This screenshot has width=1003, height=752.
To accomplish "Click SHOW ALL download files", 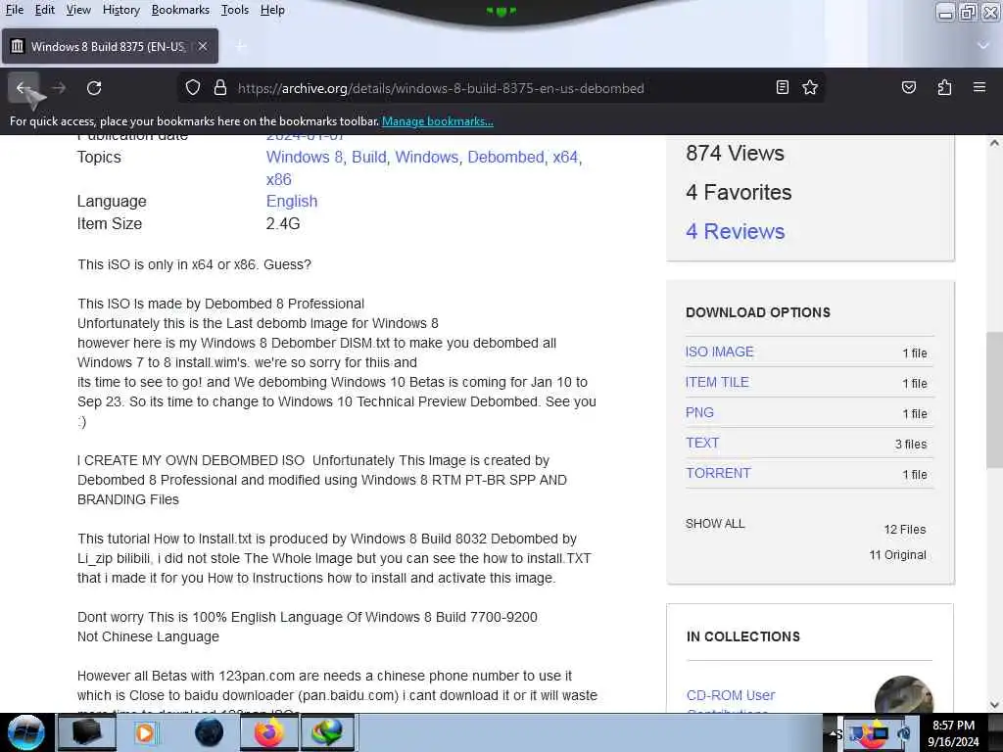I will tap(715, 524).
